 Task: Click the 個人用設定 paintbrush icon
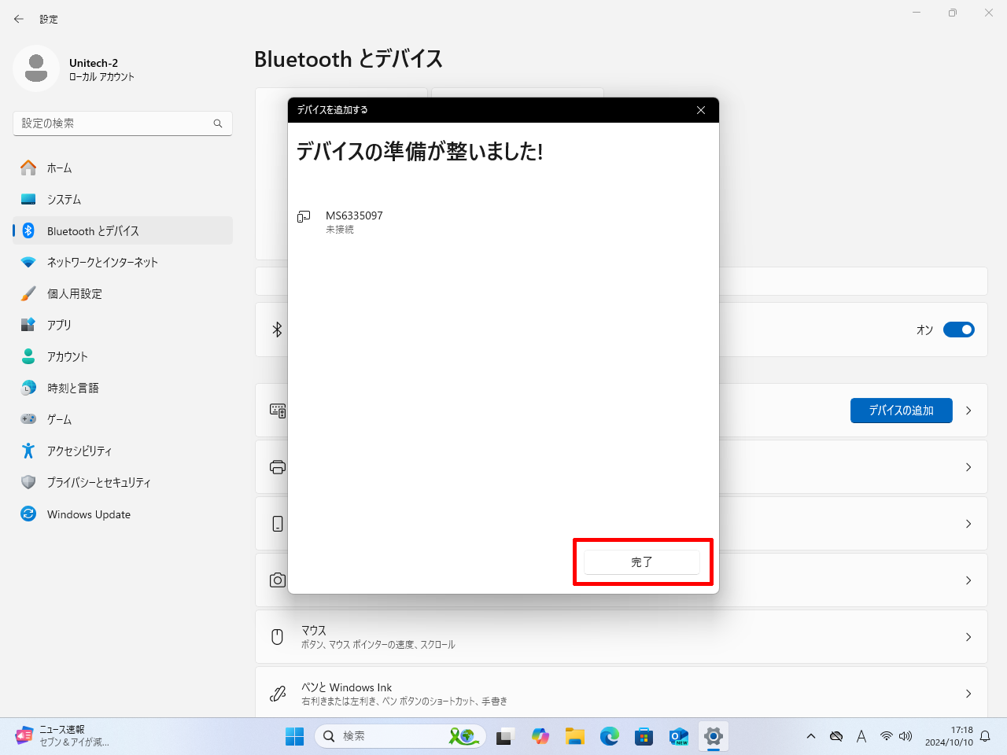point(28,293)
